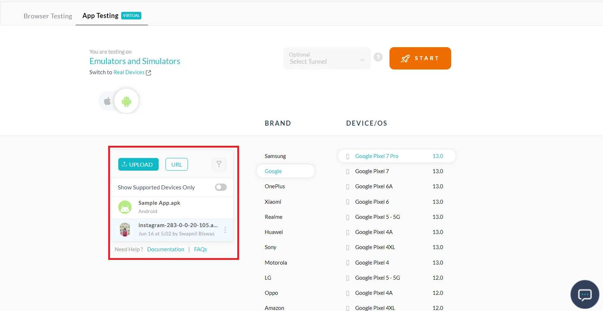
Task: Click the Sample App.apk Android icon
Action: (125, 207)
